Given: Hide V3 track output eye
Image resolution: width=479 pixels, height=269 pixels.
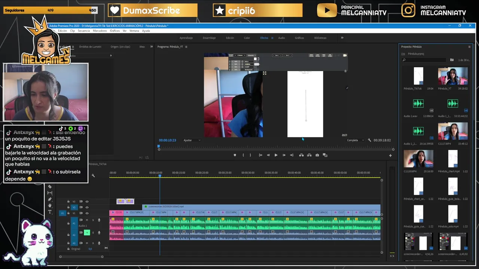Looking at the screenshot, I should [87, 201].
